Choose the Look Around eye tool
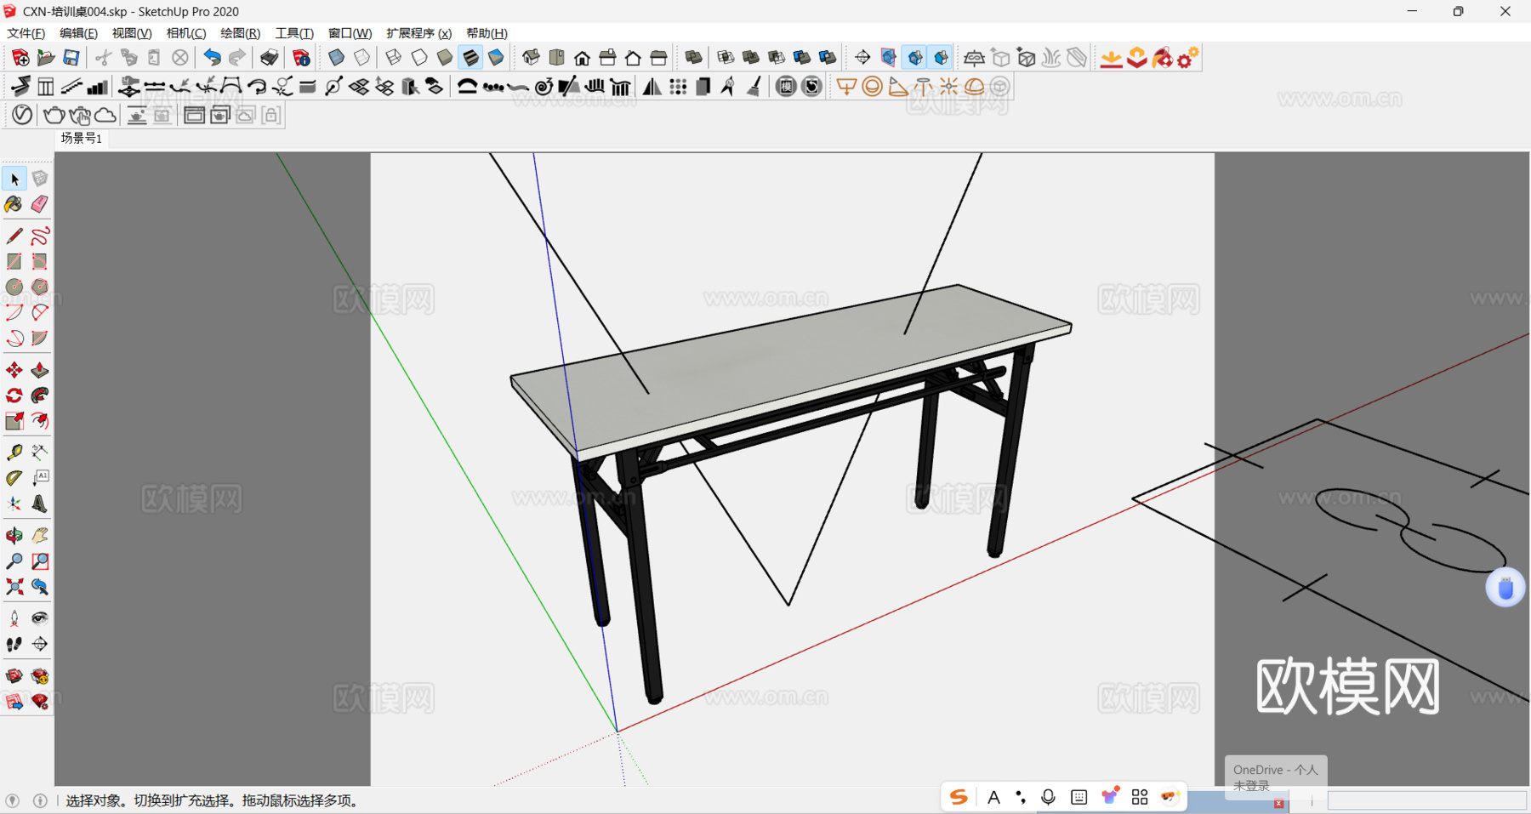1531x814 pixels. pos(40,618)
